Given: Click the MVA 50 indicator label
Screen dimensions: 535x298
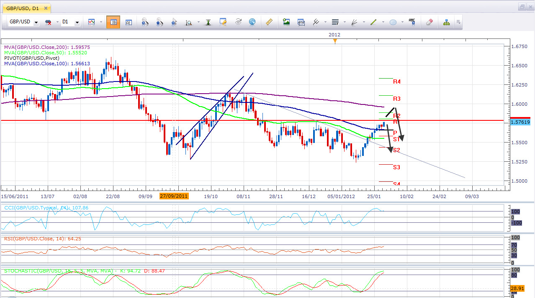Looking at the screenshot, I should pyautogui.click(x=46, y=53).
